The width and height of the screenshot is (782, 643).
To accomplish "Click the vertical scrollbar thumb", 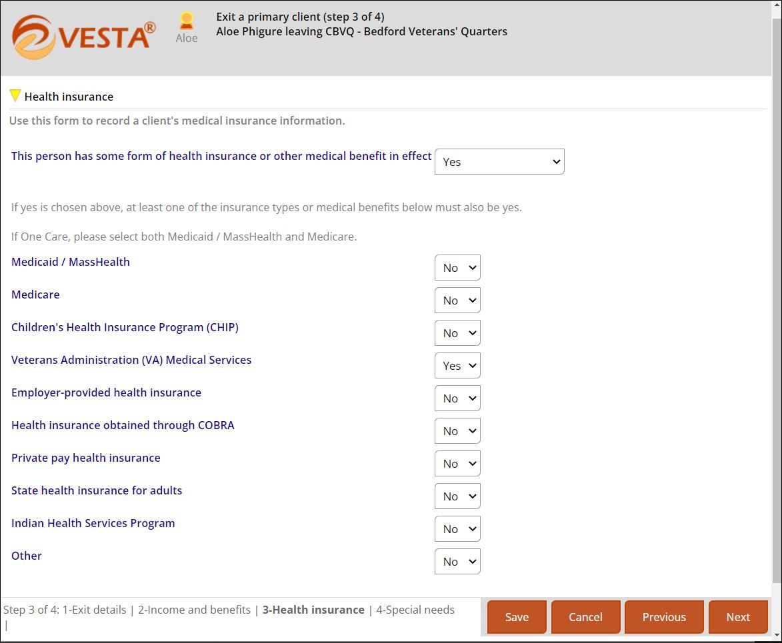I will (777, 299).
